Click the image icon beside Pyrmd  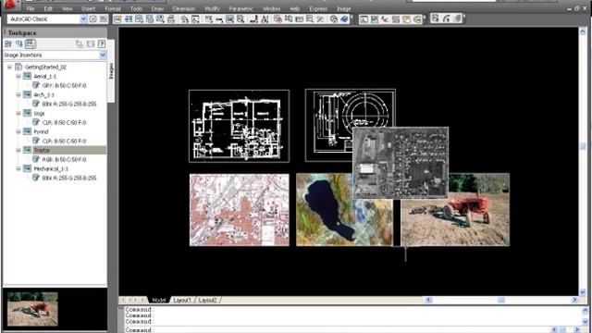[x=27, y=131]
